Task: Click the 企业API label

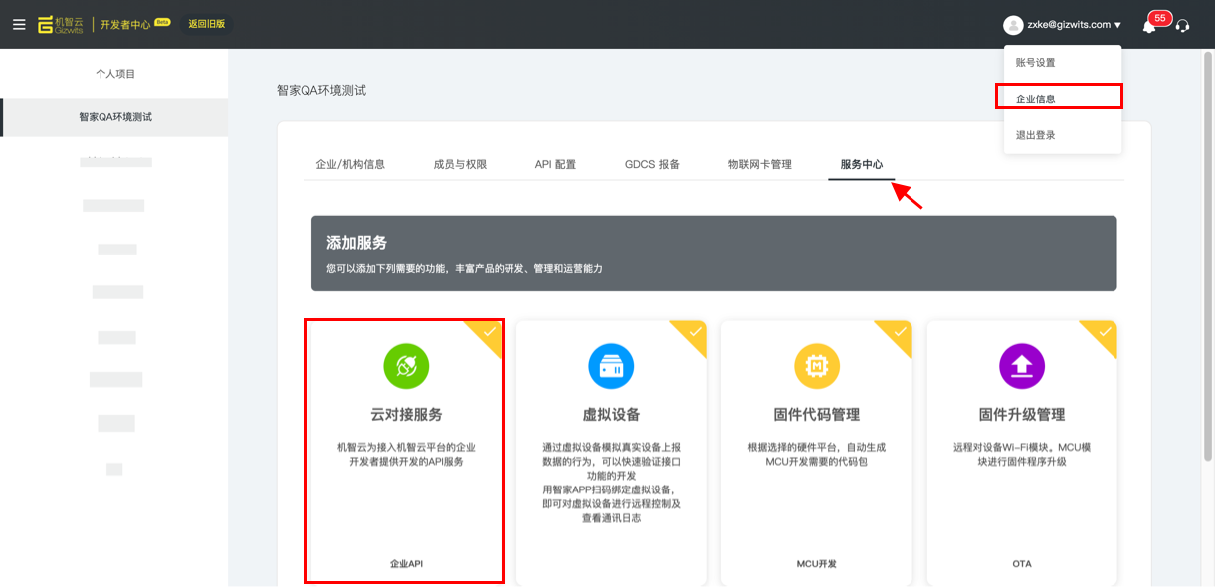Action: pos(406,564)
